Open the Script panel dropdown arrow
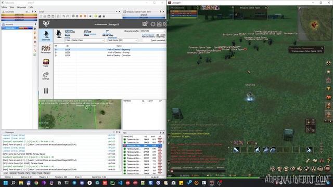This screenshot has height=187, width=333. pyautogui.click(x=117, y=11)
